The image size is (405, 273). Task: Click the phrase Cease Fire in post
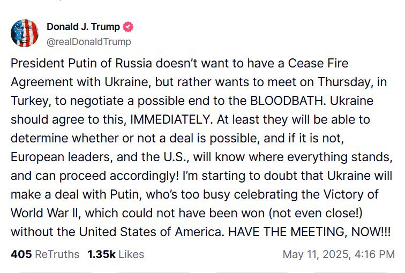pos(318,64)
